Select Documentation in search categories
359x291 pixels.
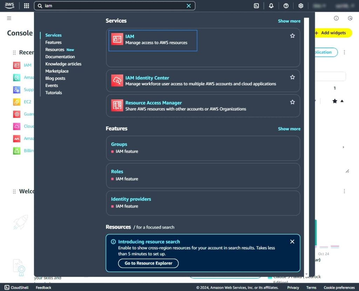[60, 57]
